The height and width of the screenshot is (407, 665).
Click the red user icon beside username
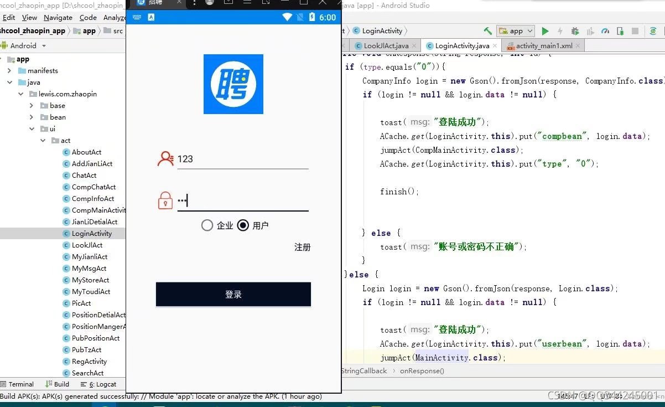tap(165, 159)
